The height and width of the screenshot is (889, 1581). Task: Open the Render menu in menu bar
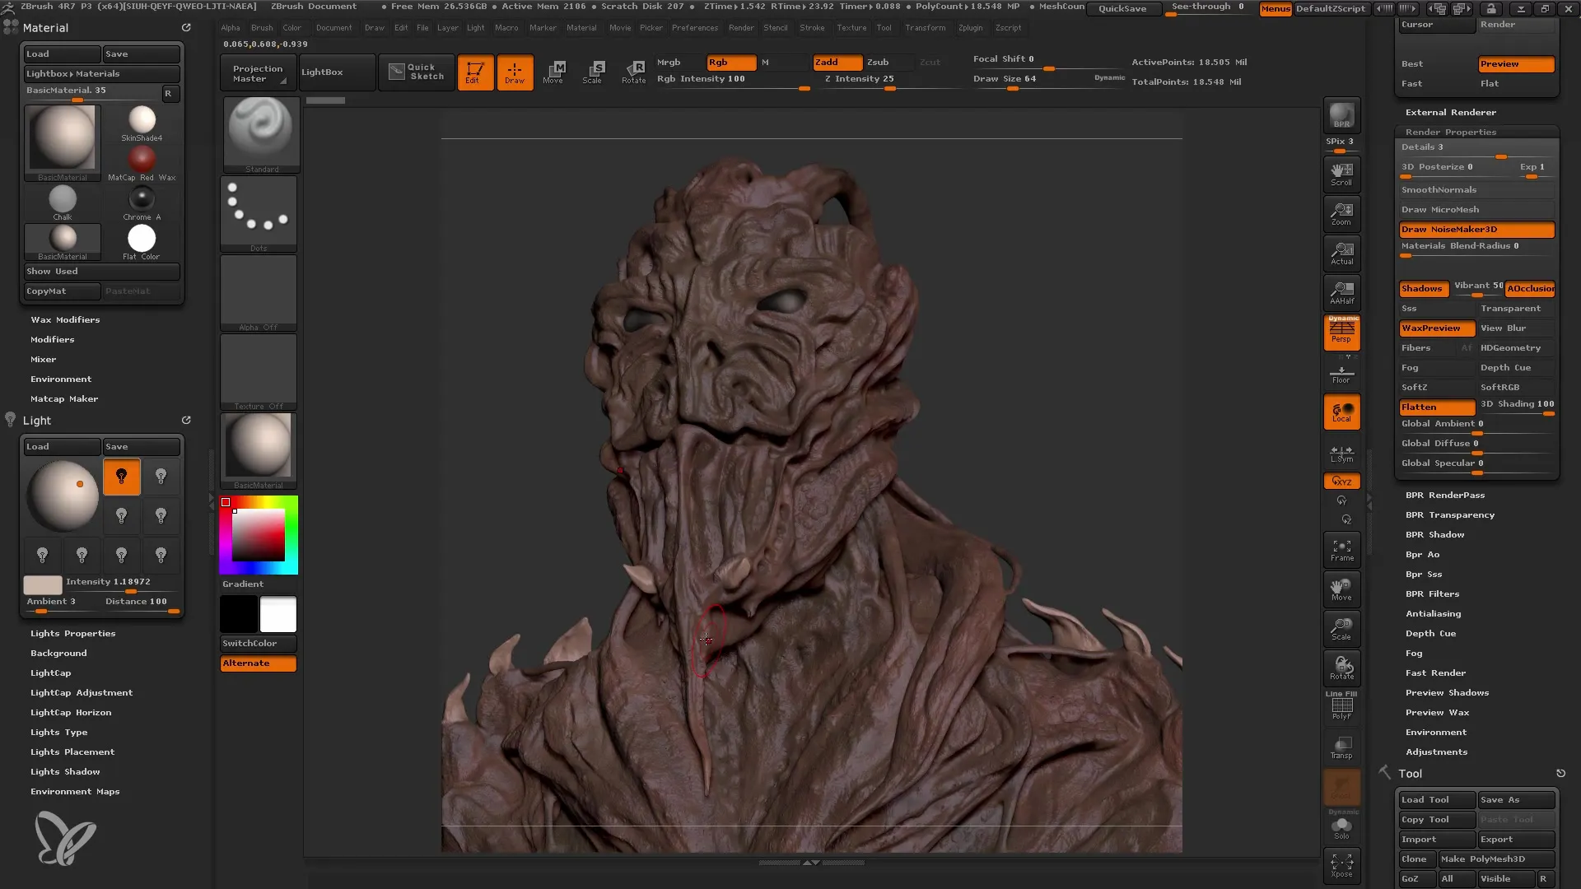742,27
